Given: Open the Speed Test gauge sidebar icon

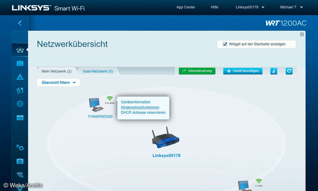Looking at the screenshot, I should pos(20,104).
